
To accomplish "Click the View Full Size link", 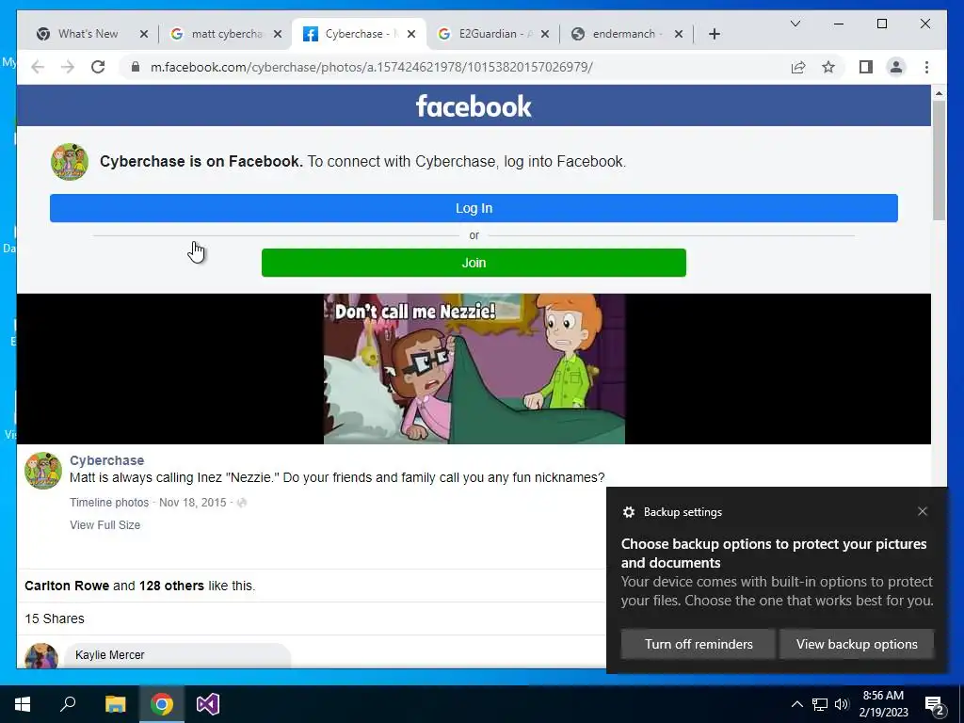I will pos(105,525).
